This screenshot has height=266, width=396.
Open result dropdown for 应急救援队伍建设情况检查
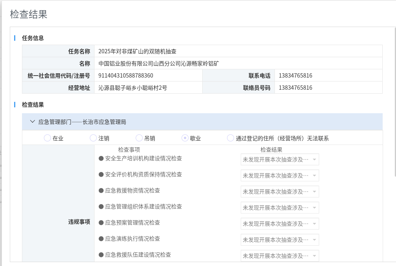click(280, 256)
